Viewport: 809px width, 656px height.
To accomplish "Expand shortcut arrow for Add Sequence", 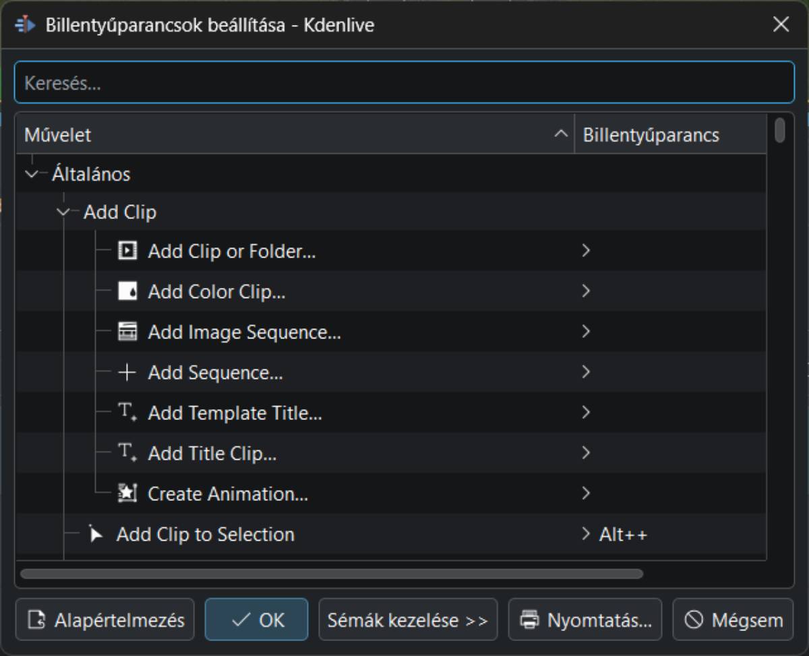I will click(585, 372).
